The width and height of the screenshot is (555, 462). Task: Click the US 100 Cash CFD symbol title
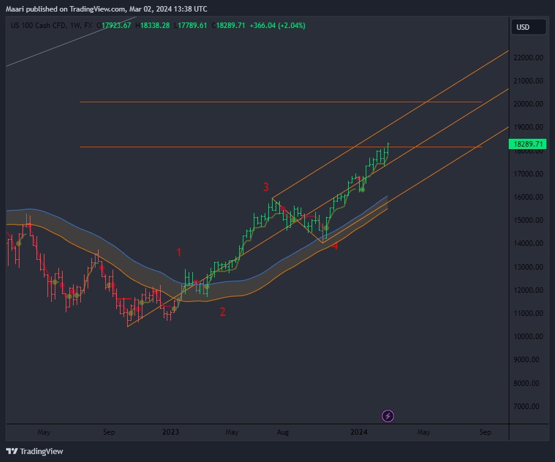(x=51, y=26)
